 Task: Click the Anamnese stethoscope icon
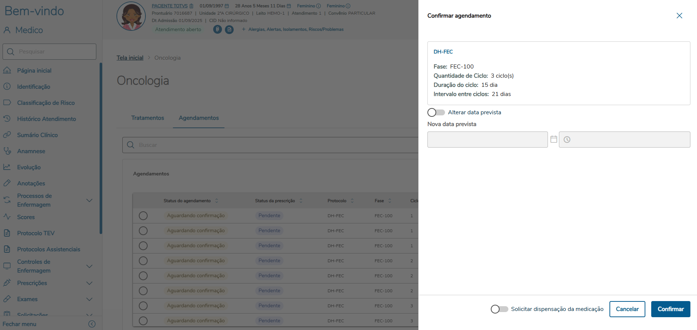(x=7, y=151)
